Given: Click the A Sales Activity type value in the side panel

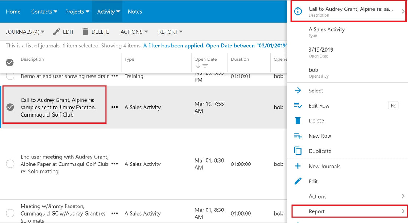Looking at the screenshot, I should (326, 29).
